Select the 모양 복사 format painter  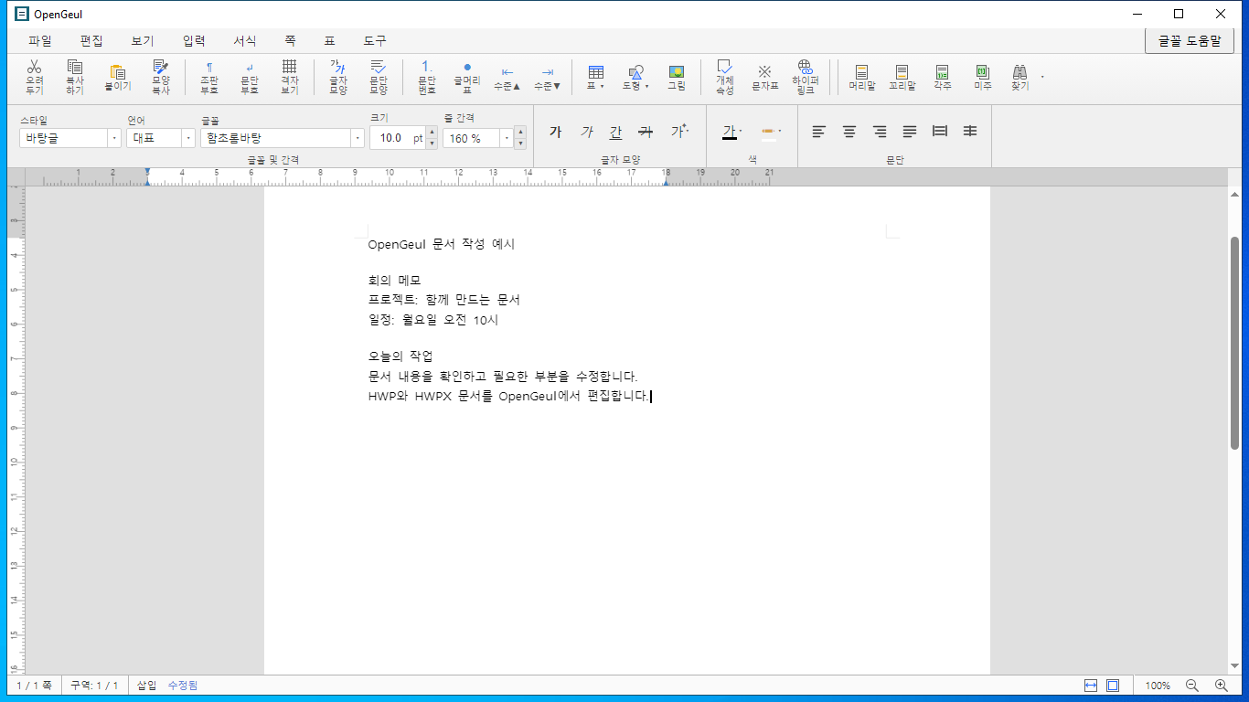pyautogui.click(x=161, y=77)
